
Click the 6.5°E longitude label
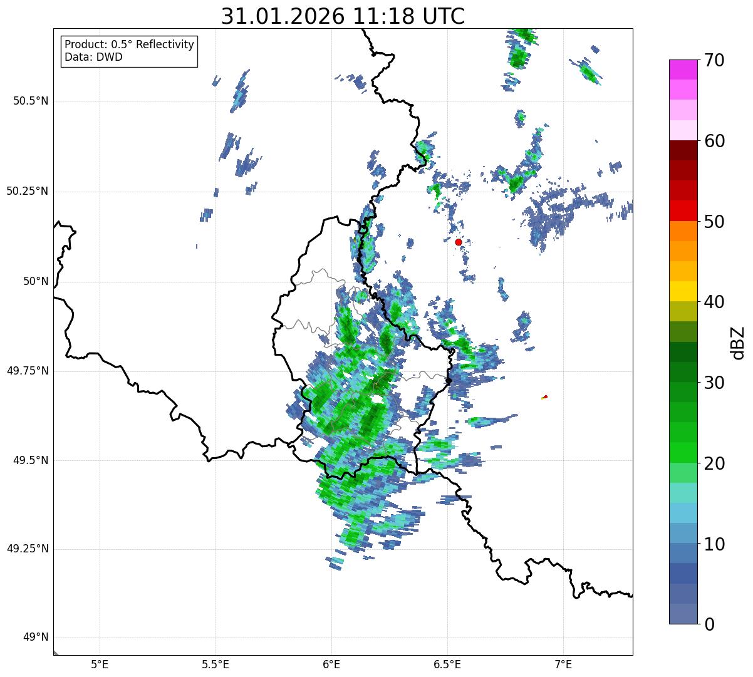click(x=447, y=664)
